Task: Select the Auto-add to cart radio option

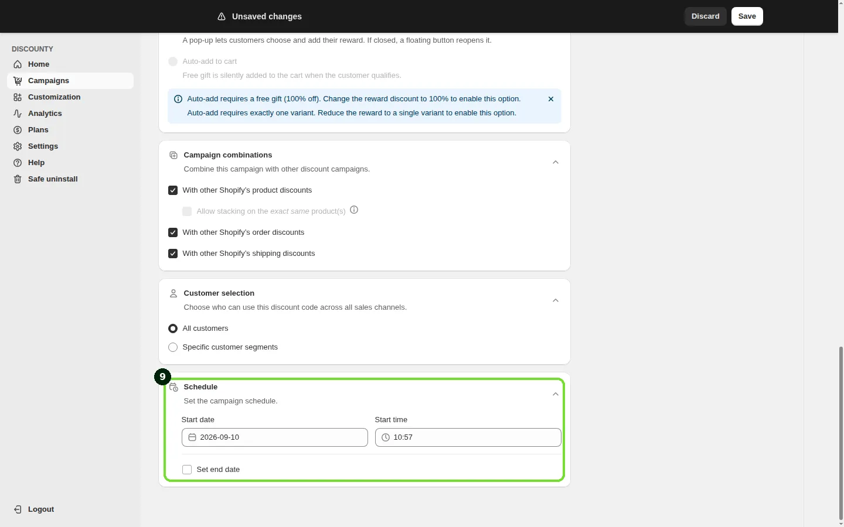Action: (x=173, y=61)
